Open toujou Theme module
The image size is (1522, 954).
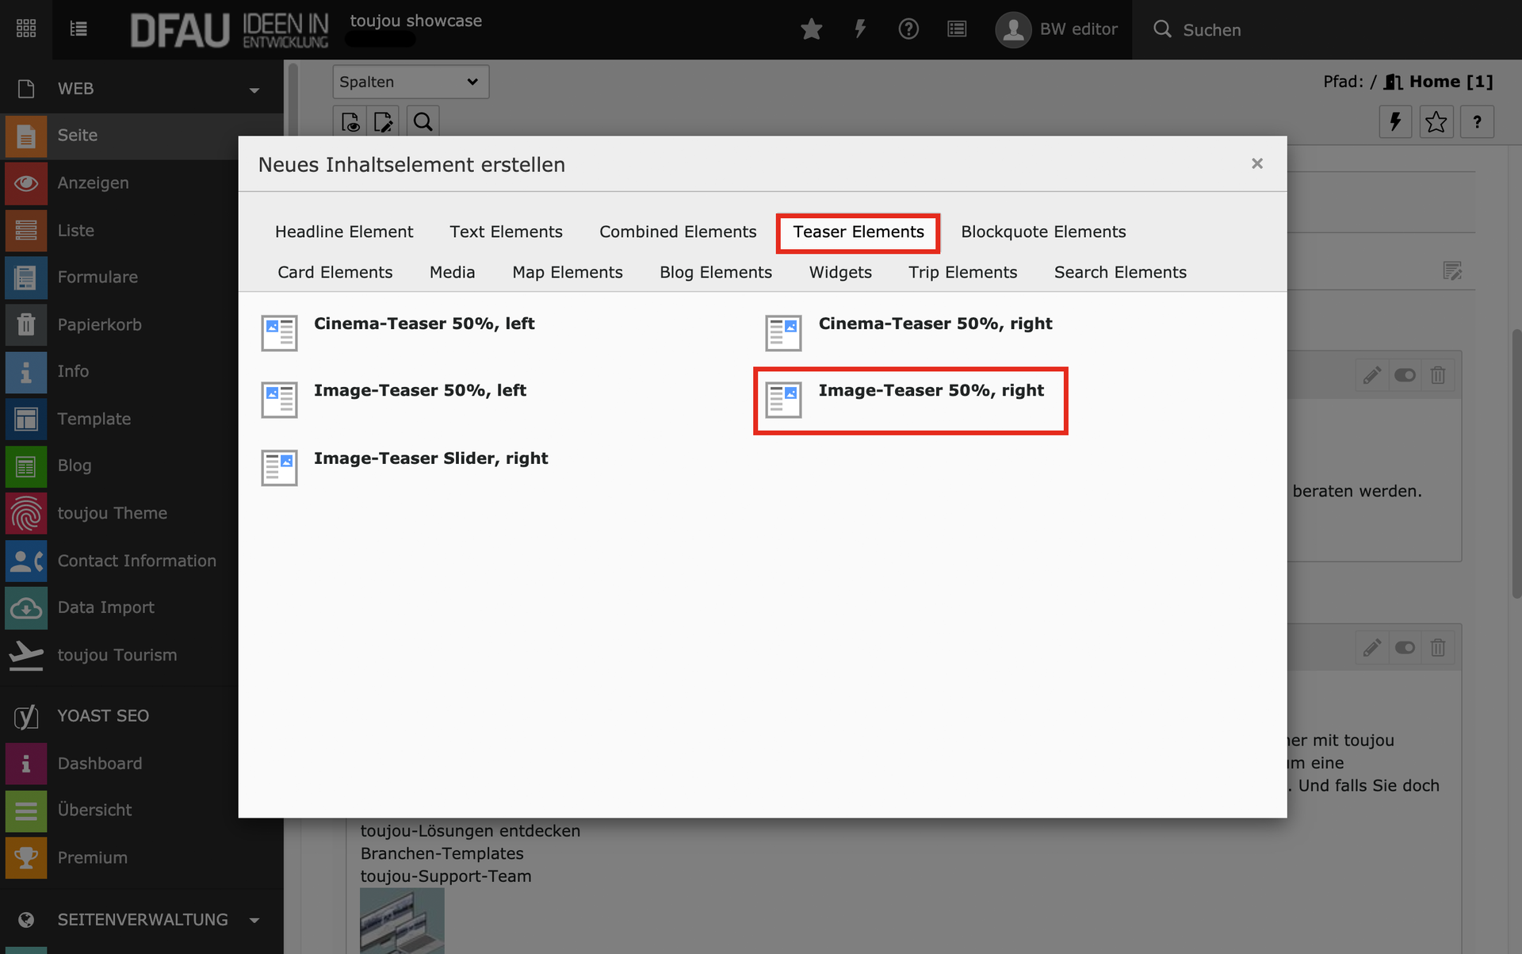click(x=112, y=513)
